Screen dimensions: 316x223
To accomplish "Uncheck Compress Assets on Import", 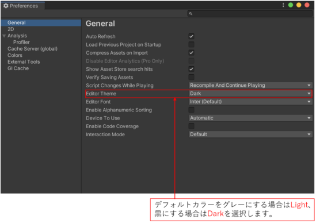I will pyautogui.click(x=191, y=53).
